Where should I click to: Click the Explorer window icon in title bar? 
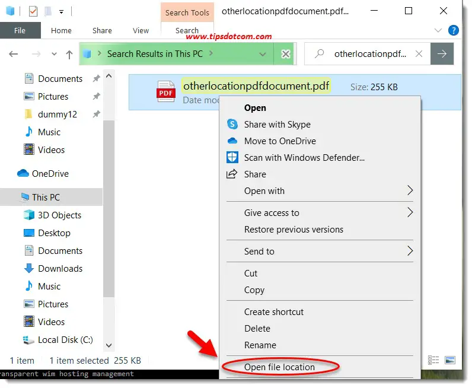10,11
